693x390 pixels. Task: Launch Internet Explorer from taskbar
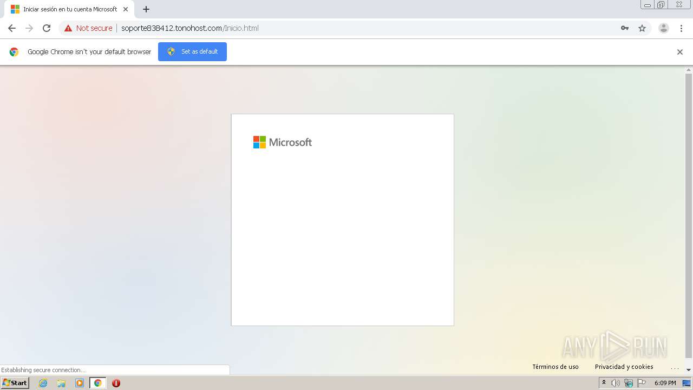coord(43,383)
